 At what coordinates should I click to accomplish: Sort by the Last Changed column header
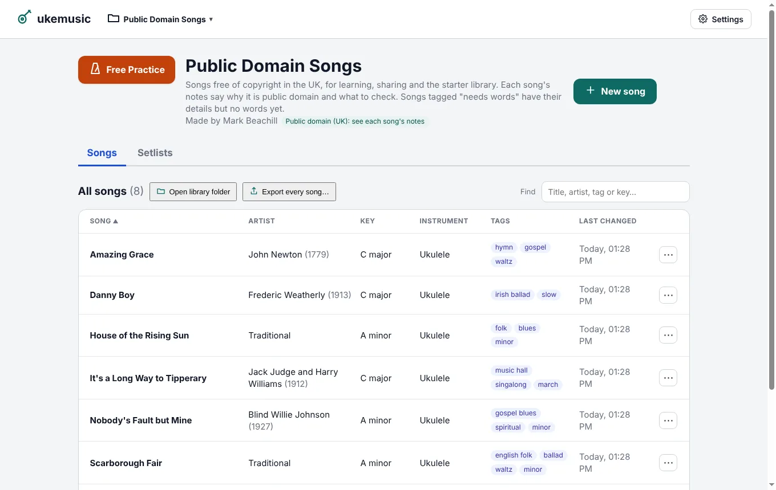click(608, 221)
